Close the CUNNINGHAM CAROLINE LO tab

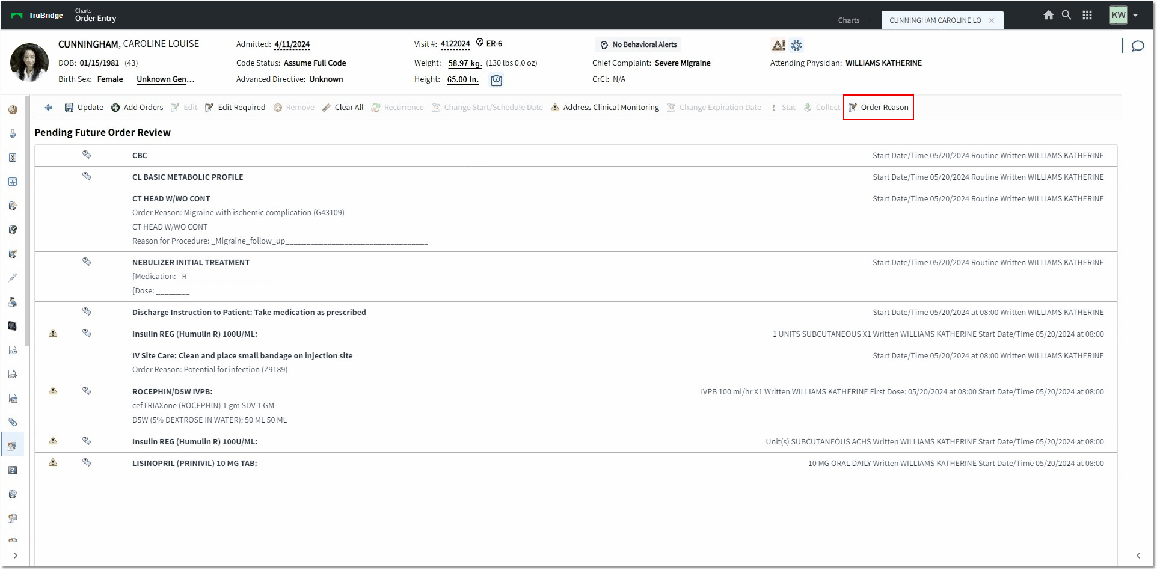pos(992,20)
